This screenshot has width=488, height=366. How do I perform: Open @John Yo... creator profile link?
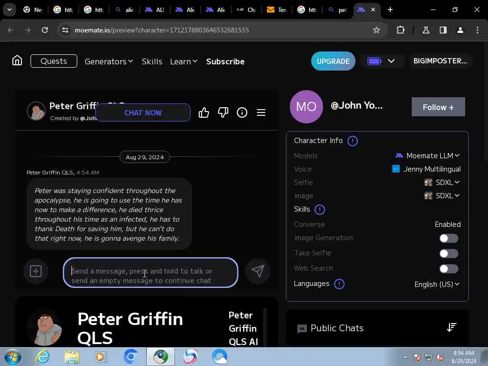pyautogui.click(x=356, y=105)
